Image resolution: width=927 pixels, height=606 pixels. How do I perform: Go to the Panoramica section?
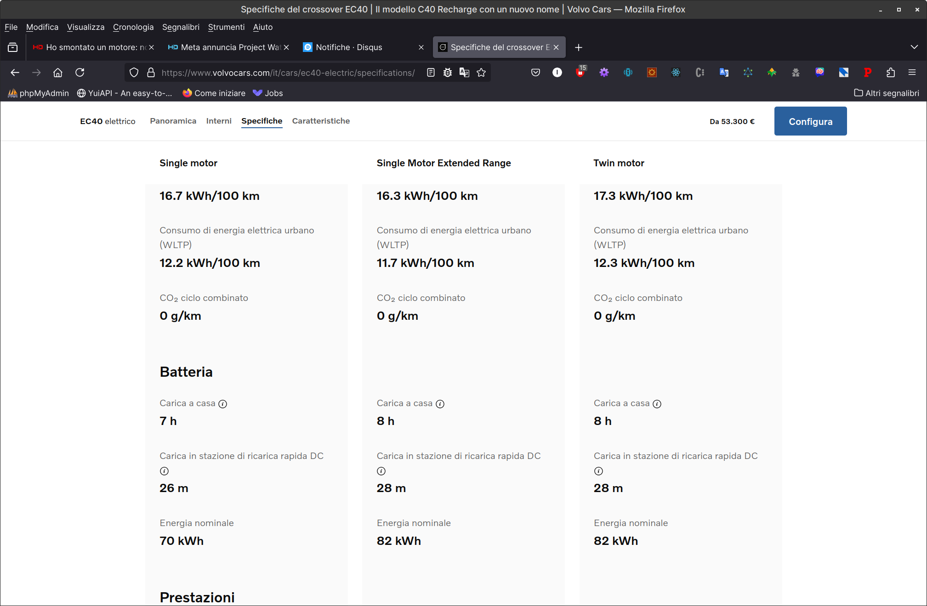click(x=173, y=121)
